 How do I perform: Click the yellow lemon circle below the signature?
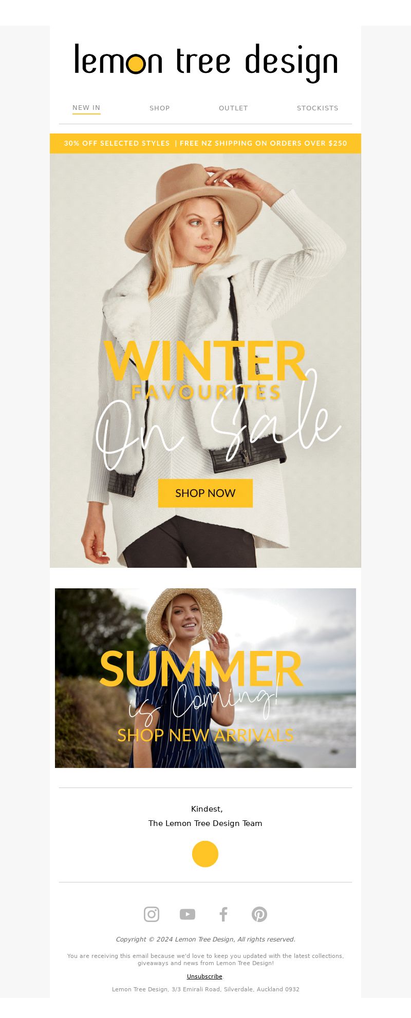(205, 854)
